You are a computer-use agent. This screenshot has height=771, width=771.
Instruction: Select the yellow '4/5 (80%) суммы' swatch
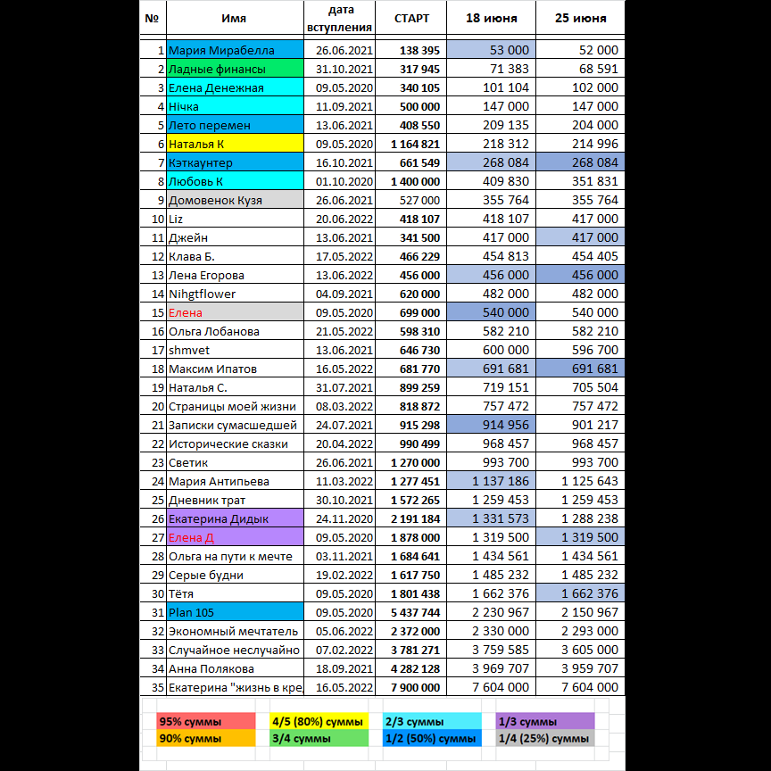(x=319, y=721)
